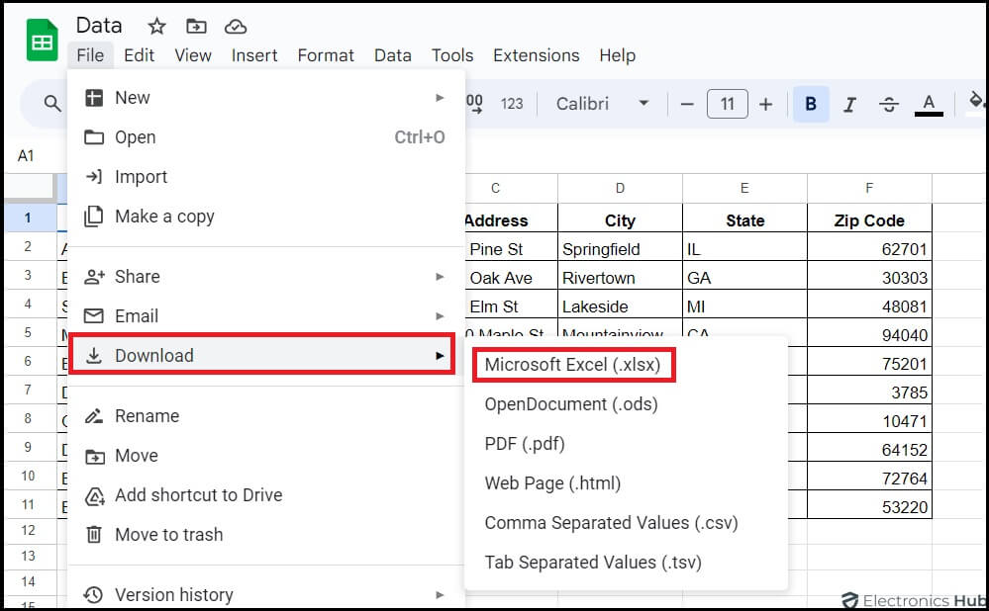Click the move to folder icon
Screen dimensions: 989x611
(x=196, y=26)
